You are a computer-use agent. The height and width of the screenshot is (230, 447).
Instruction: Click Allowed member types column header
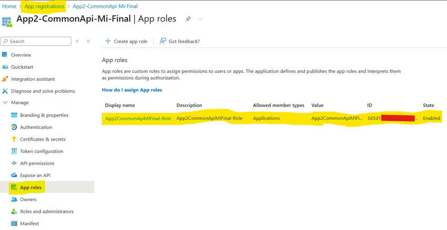click(279, 106)
